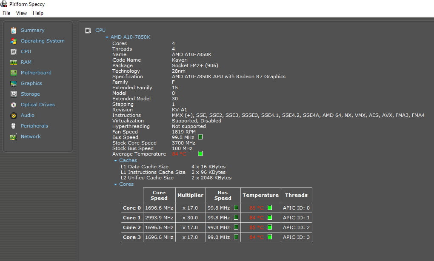
Task: Click the Hyperthreading Not supported value
Action: 188,126
